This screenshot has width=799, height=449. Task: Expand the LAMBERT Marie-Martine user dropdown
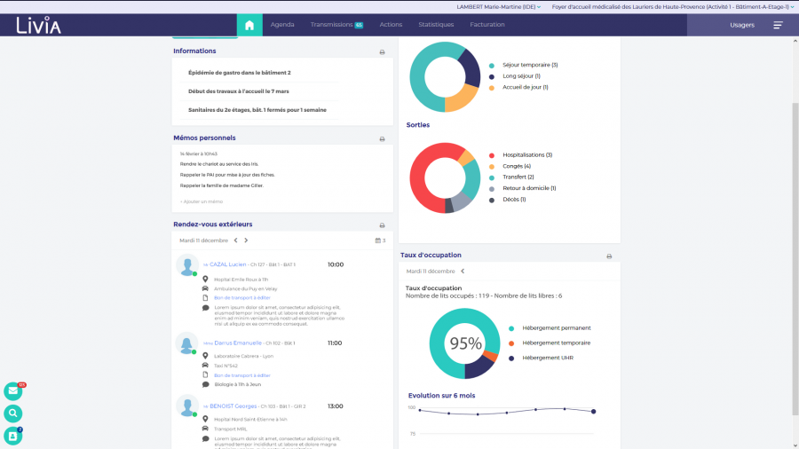pyautogui.click(x=498, y=6)
